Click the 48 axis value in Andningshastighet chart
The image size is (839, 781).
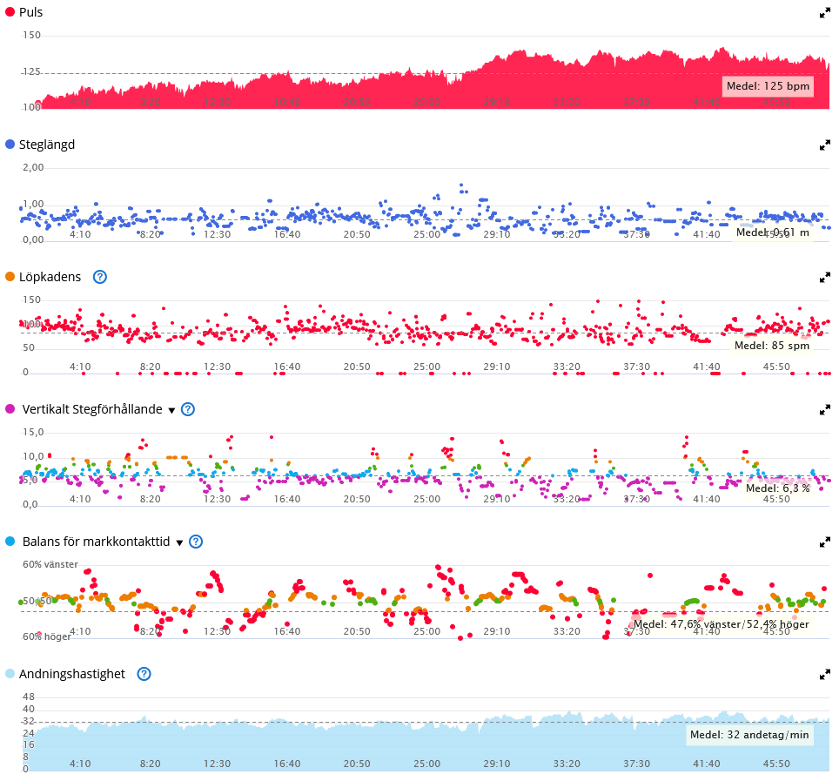click(29, 697)
